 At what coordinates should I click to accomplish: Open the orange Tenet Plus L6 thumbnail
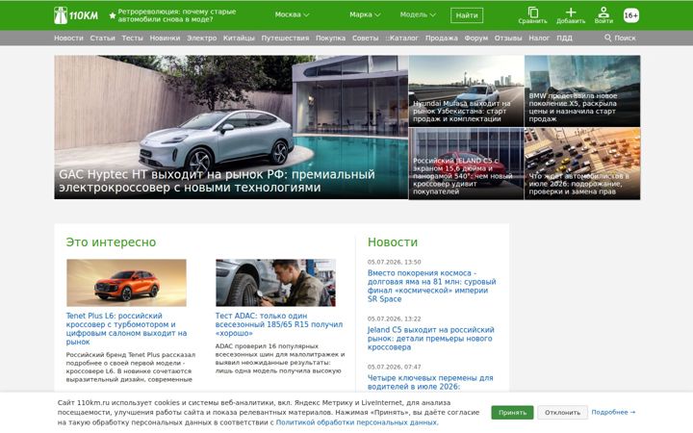126,283
